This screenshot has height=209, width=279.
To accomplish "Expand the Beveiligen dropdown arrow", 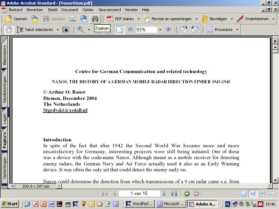I will pos(231,19).
